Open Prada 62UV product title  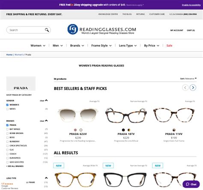pyautogui.click(x=78, y=134)
